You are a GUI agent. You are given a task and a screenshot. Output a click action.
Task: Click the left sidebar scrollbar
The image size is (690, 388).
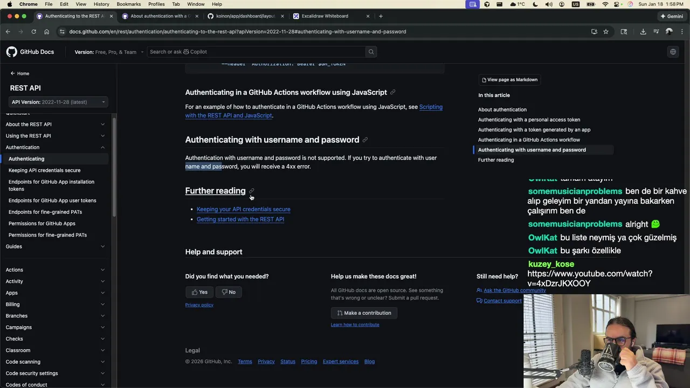114,167
